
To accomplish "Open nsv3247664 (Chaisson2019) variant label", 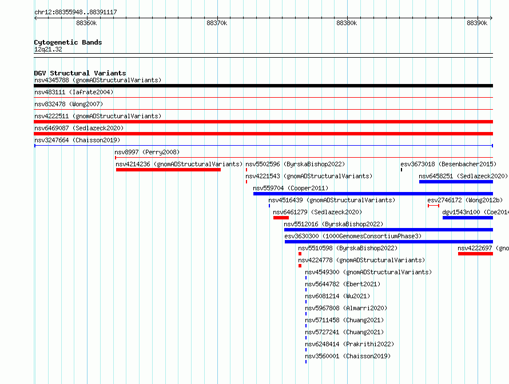I will [77, 140].
